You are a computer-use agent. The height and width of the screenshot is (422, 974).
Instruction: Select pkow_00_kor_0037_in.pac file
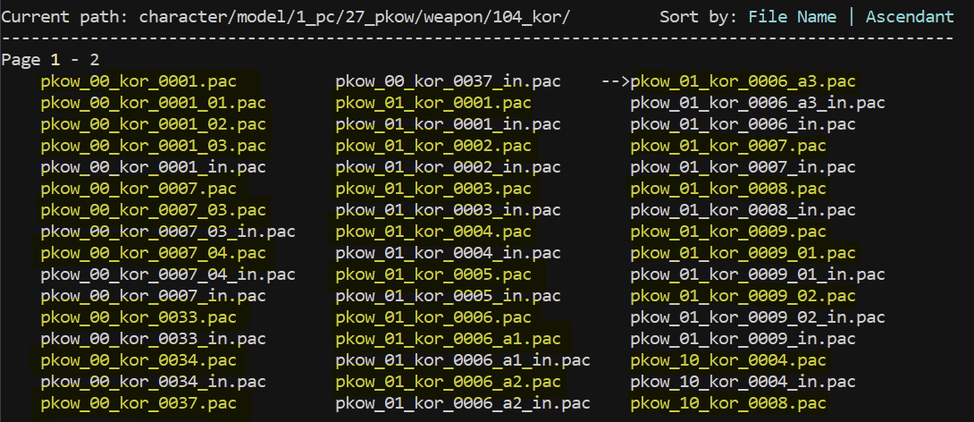point(448,81)
